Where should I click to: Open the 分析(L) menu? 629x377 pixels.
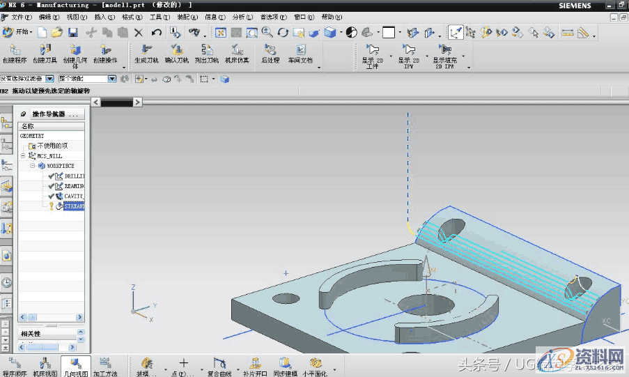pyautogui.click(x=242, y=17)
